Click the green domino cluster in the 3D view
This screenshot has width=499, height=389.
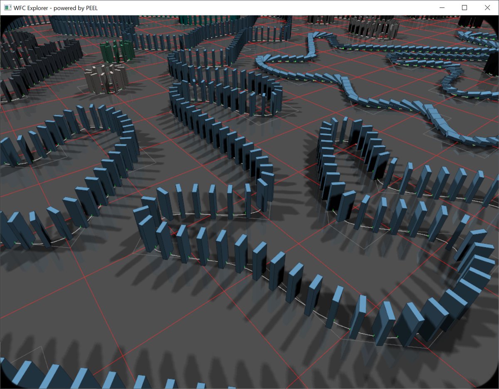117,52
